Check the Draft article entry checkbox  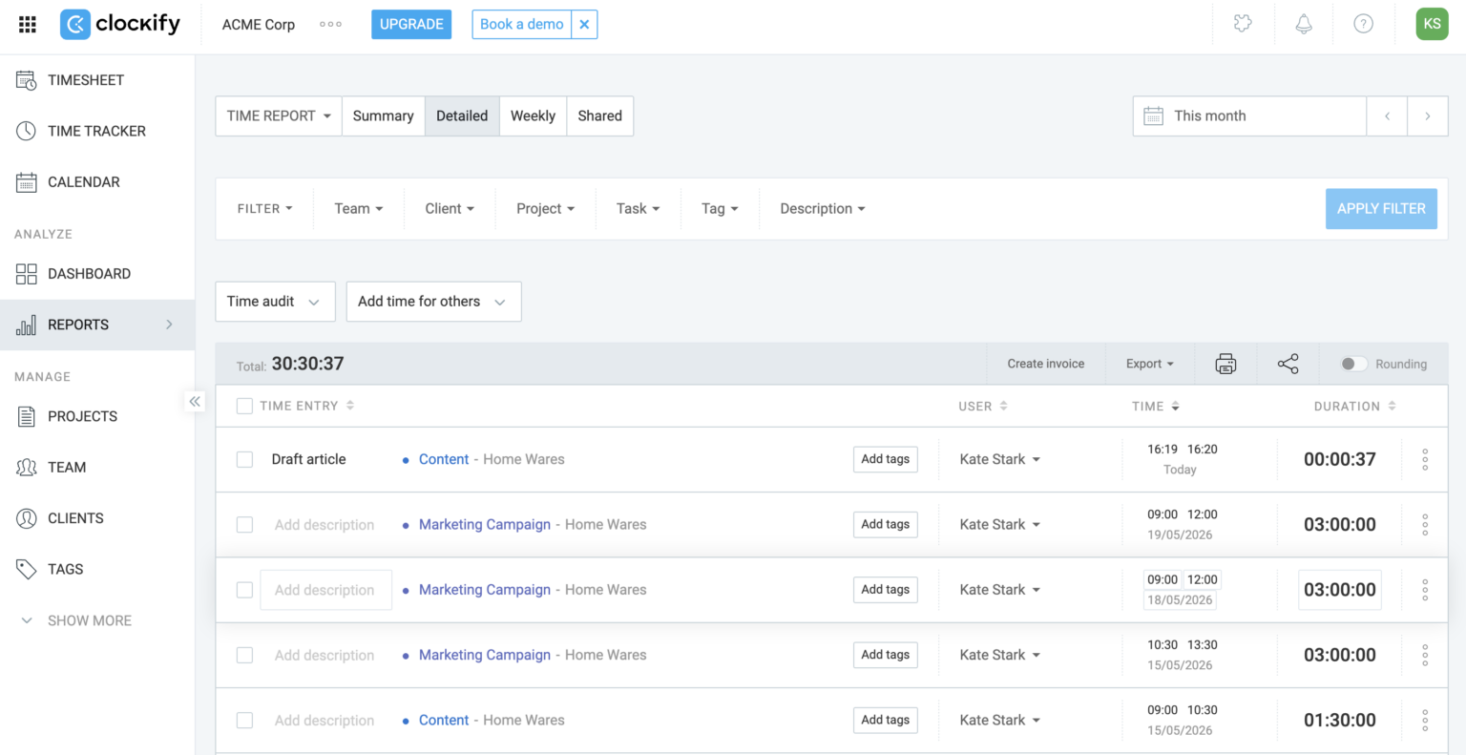pyautogui.click(x=244, y=459)
